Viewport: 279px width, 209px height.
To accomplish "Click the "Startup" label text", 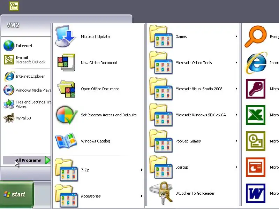I will 182,167.
